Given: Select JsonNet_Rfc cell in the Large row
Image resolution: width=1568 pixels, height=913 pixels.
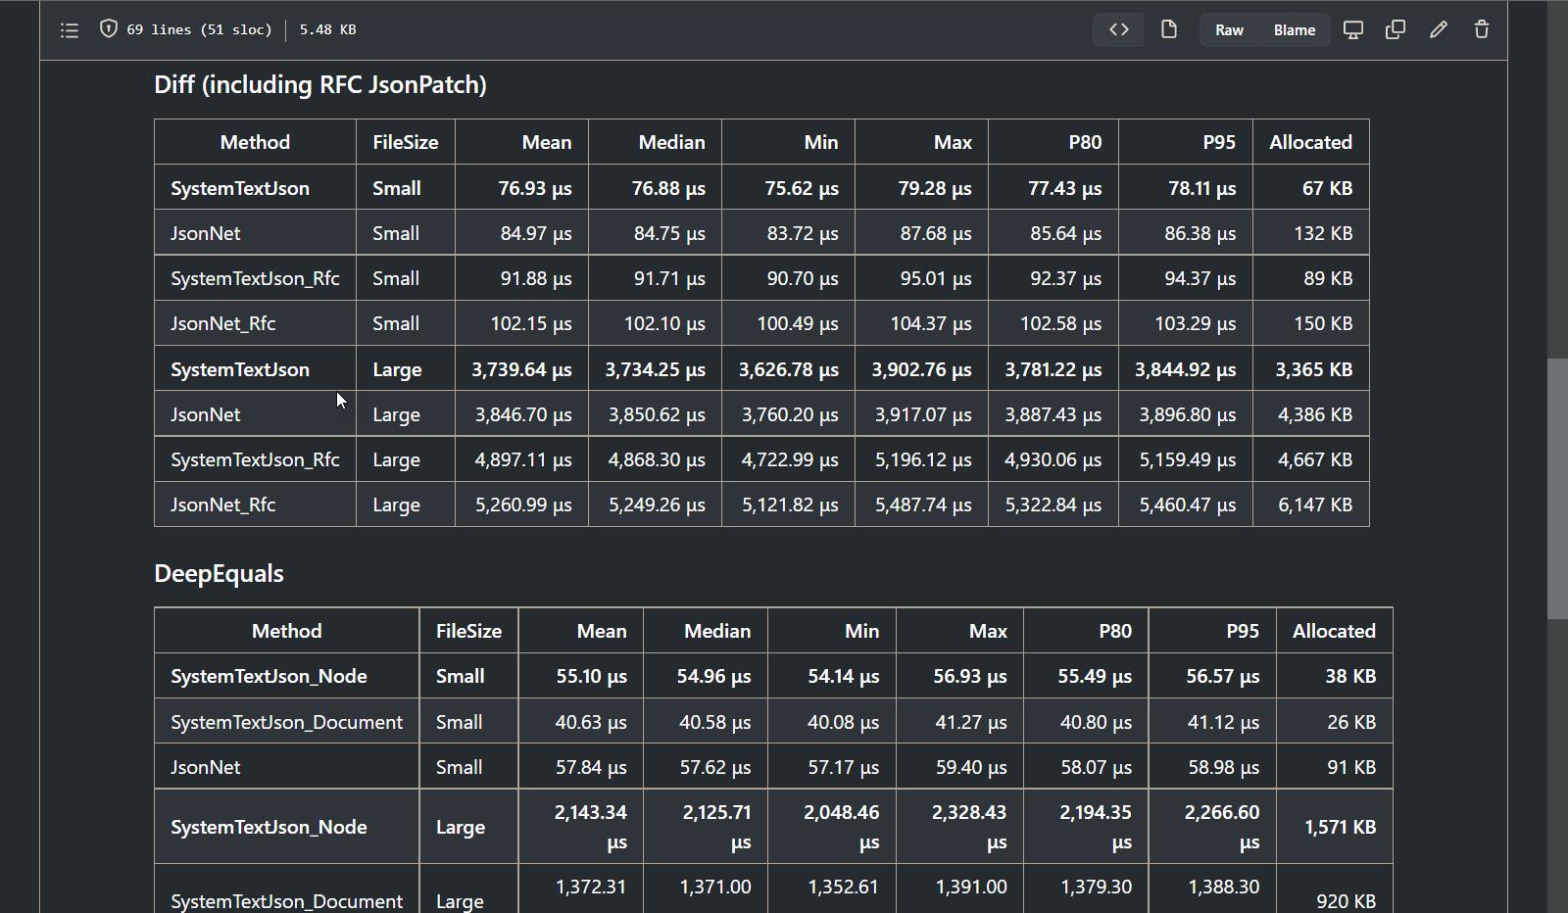Looking at the screenshot, I should point(222,505).
